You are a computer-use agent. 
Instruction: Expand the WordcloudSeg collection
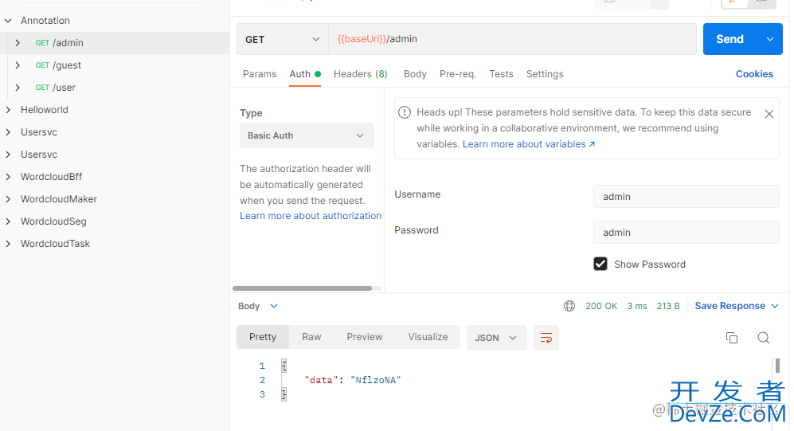click(8, 221)
